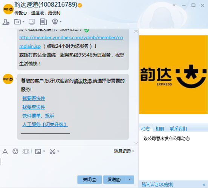
Task: Click the window shake icon
Action: pyautogui.click(x=26, y=151)
